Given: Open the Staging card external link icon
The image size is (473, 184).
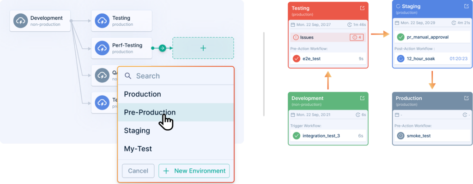Looking at the screenshot, I should click(x=467, y=6).
